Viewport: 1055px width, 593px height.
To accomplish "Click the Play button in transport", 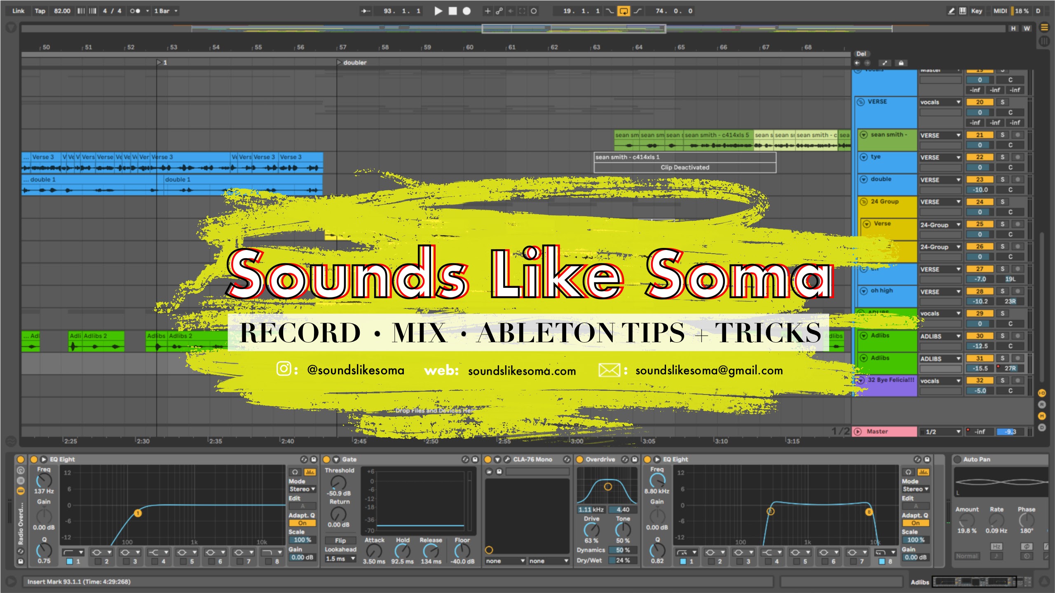I will (438, 11).
